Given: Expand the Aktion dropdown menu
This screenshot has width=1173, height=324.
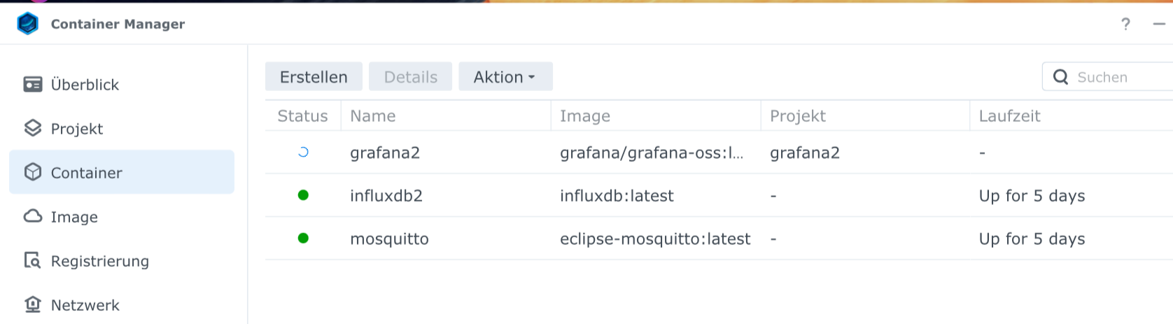Looking at the screenshot, I should (505, 77).
